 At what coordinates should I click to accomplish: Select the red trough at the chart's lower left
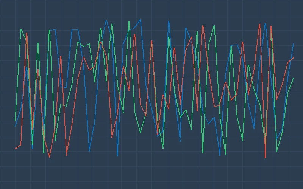click(x=49, y=157)
